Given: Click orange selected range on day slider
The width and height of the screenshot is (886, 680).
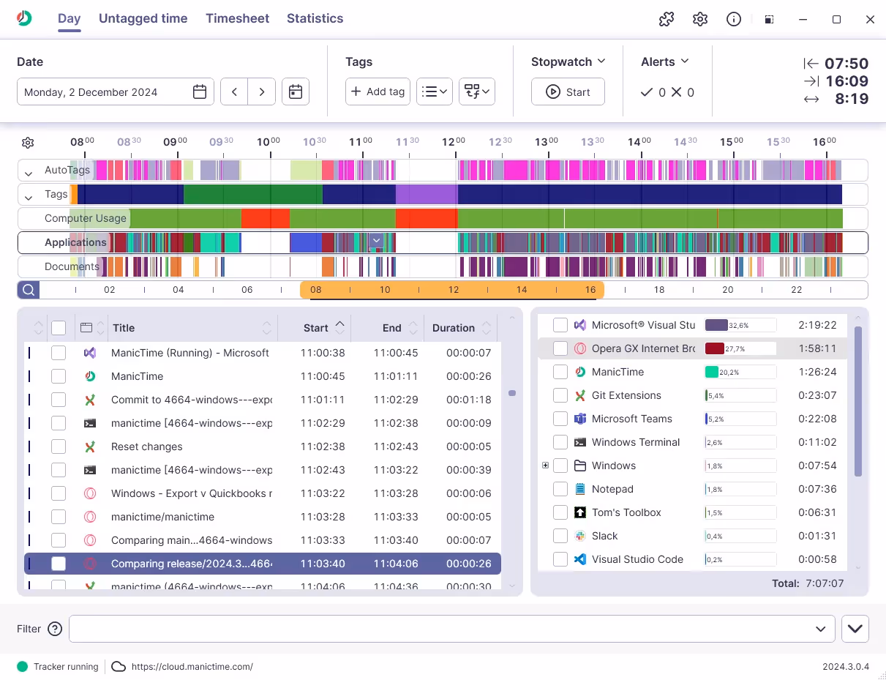Looking at the screenshot, I should tap(452, 290).
